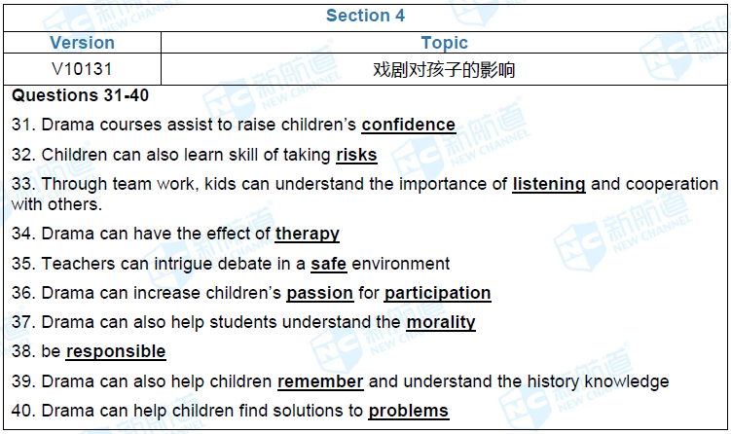Click the underlined word 'remember'
The image size is (731, 434).
(320, 381)
